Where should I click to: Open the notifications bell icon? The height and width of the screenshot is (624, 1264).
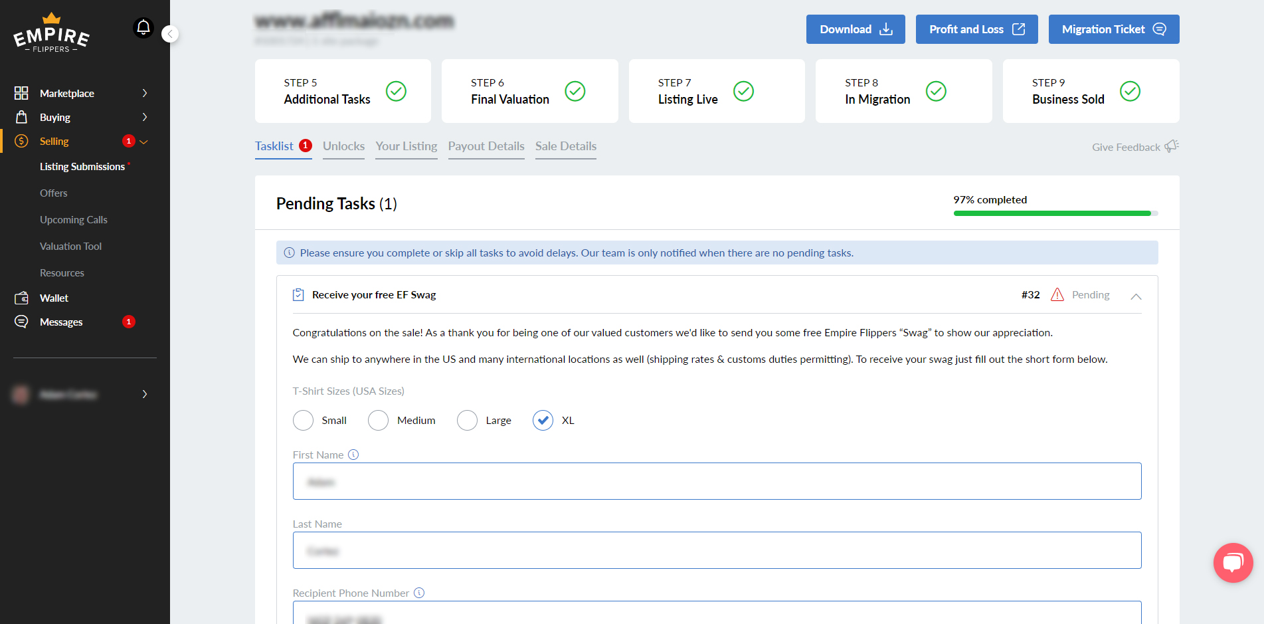pos(143,28)
